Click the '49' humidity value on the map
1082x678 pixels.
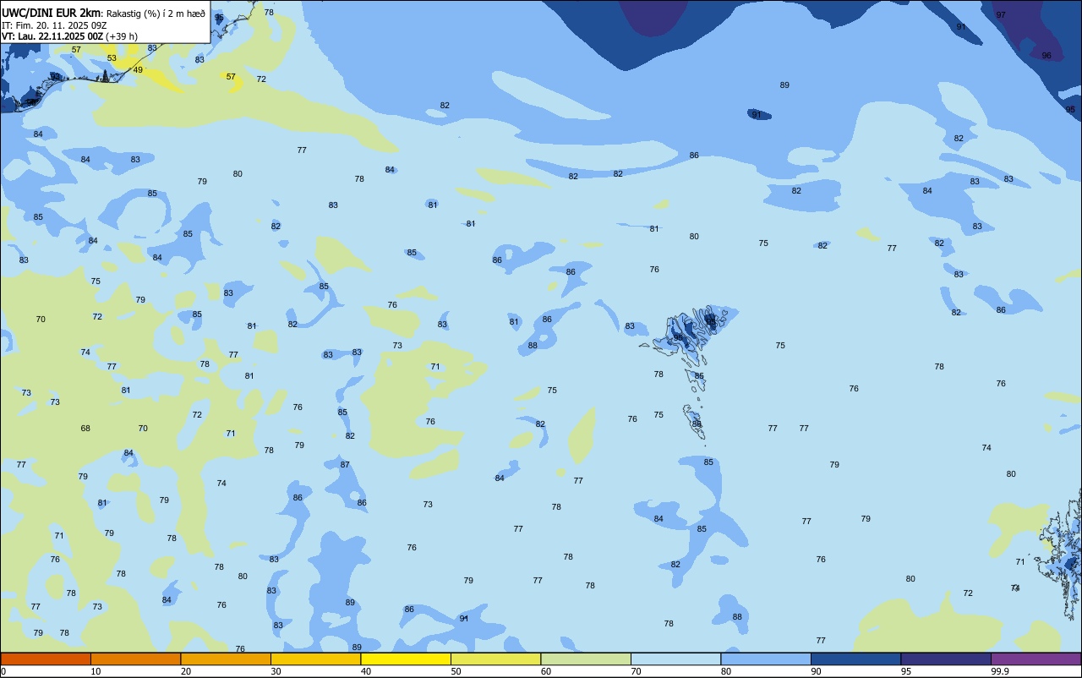point(138,70)
